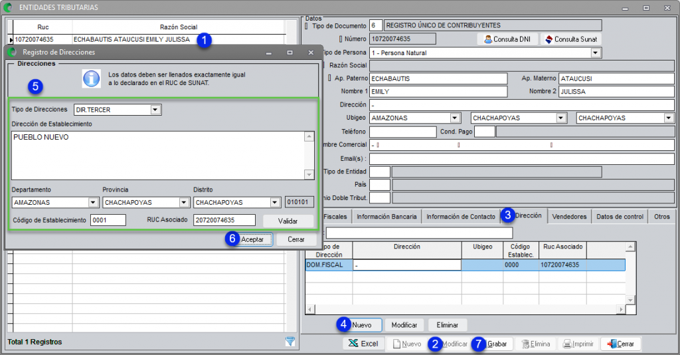Click the País code field
The height and width of the screenshot is (355, 680).
coord(380,185)
